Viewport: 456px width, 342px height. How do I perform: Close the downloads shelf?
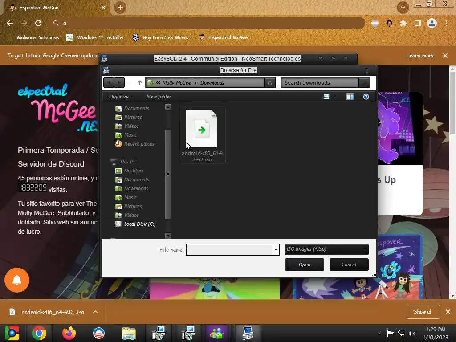(x=448, y=312)
